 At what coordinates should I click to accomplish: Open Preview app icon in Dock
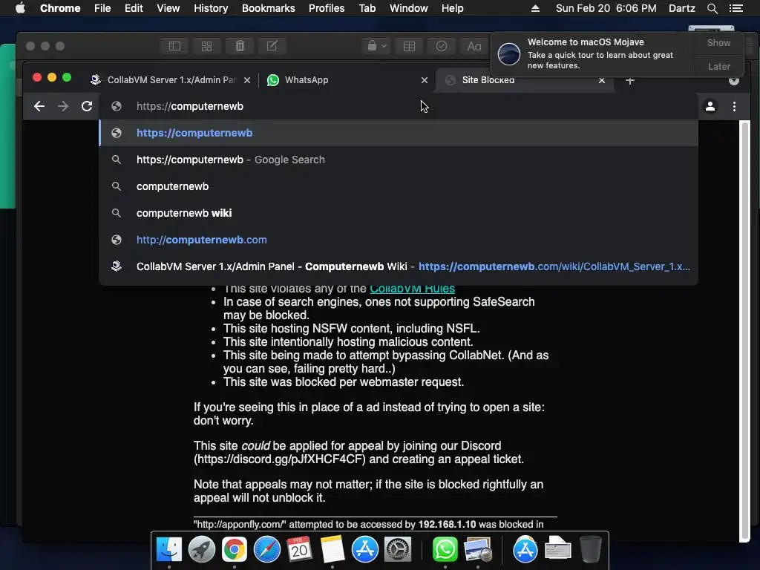point(477,550)
